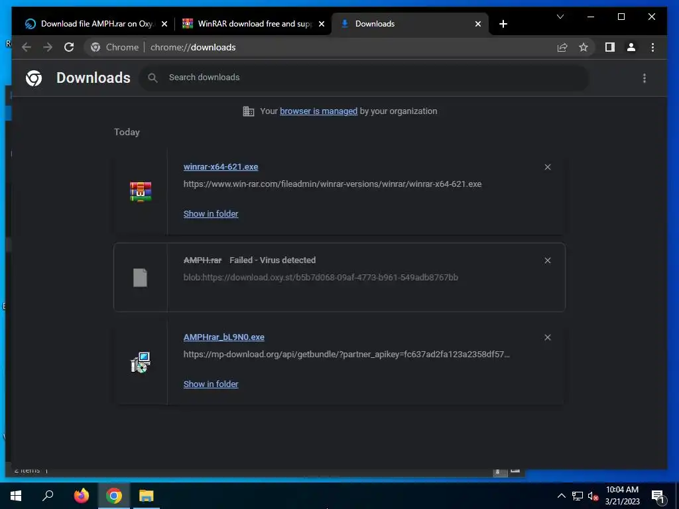Screen dimensions: 679x509
Task: Open the notification center icon
Action: pyautogui.click(x=657, y=496)
